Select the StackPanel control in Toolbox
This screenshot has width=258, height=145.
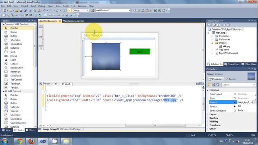click(16, 76)
